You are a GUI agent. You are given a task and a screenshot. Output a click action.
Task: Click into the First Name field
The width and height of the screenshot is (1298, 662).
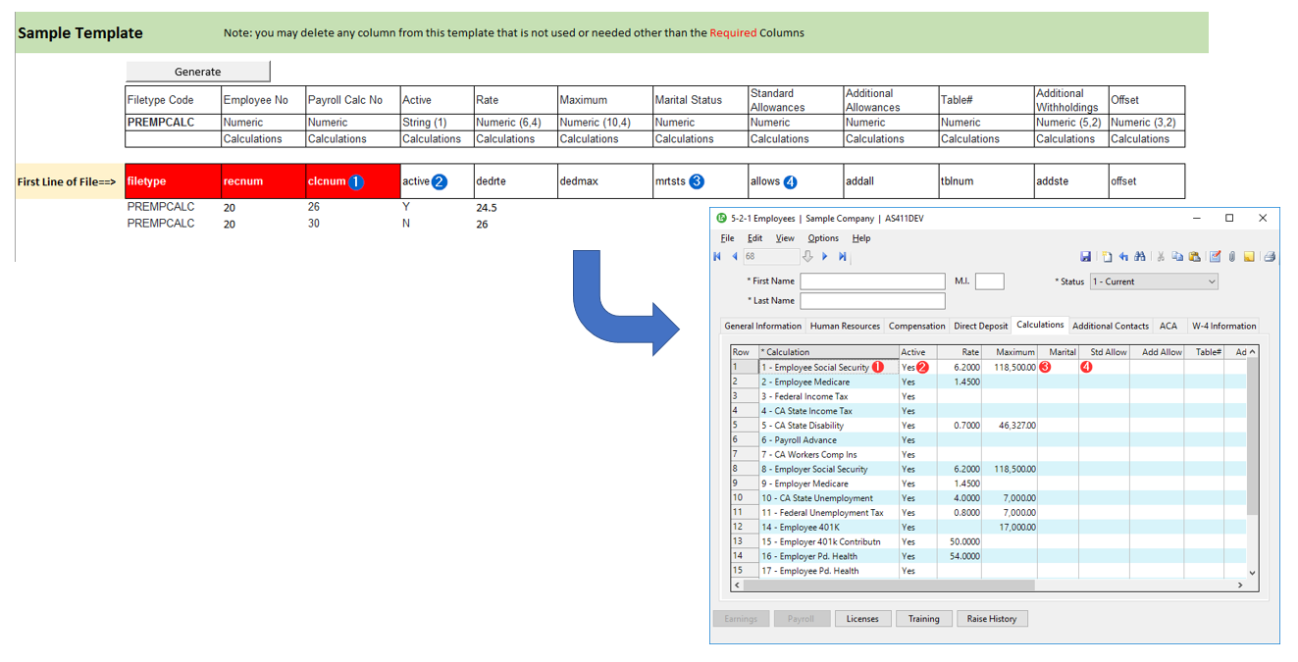point(872,281)
